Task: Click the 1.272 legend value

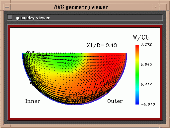Action: (146, 44)
